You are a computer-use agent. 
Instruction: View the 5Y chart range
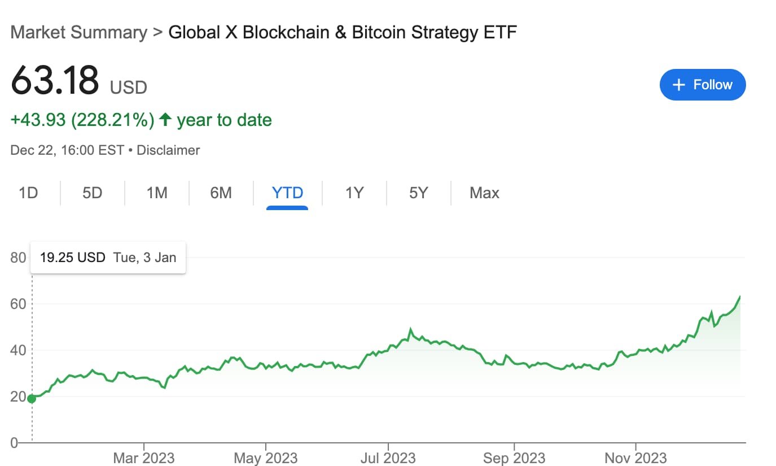coord(419,193)
